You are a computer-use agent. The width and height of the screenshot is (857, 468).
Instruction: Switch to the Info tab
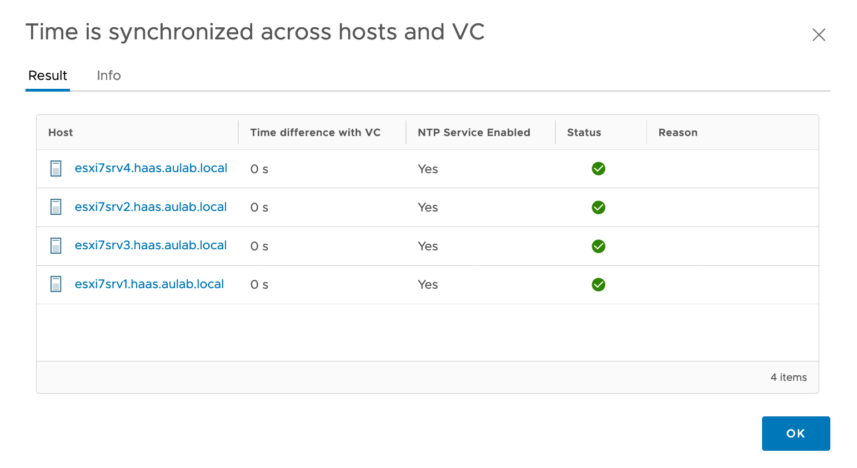click(x=109, y=76)
